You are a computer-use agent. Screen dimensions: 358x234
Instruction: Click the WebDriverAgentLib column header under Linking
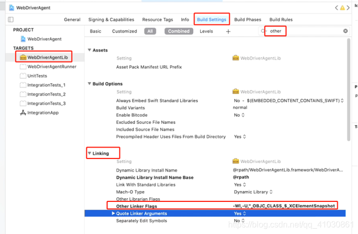(257, 162)
